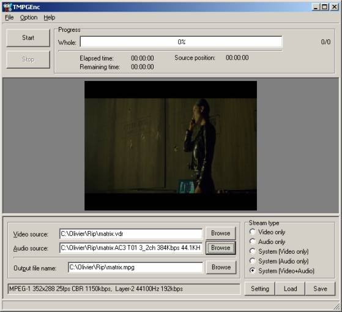Open the Setting dialog button
Image resolution: width=342 pixels, height=312 pixels.
tap(260, 289)
